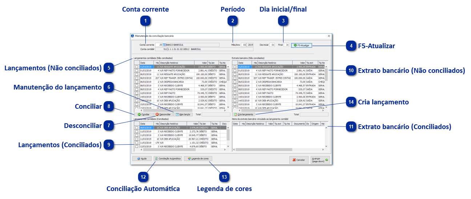
Task: Click the Cancelar button
Action: coord(299,160)
